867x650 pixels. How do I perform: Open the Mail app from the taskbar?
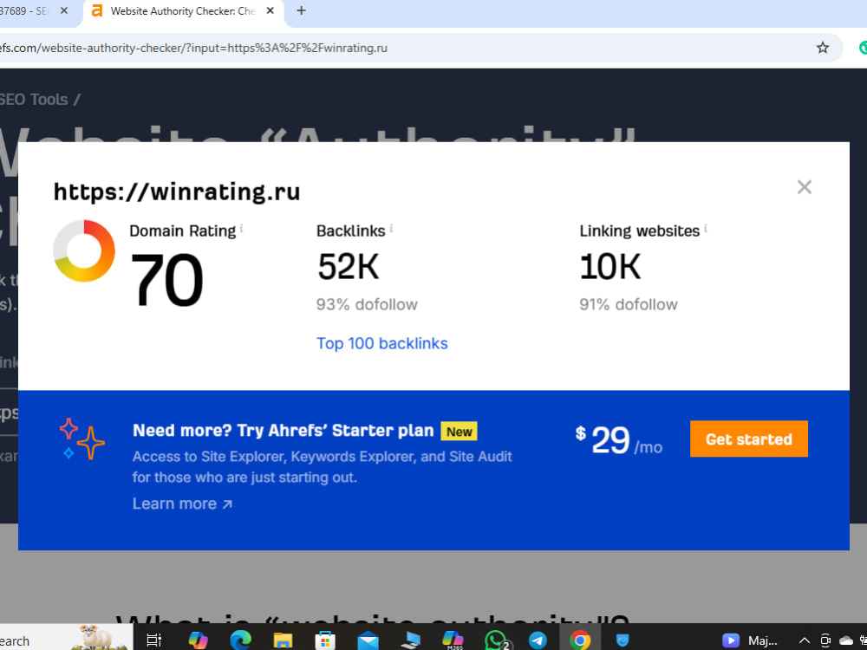pos(368,640)
